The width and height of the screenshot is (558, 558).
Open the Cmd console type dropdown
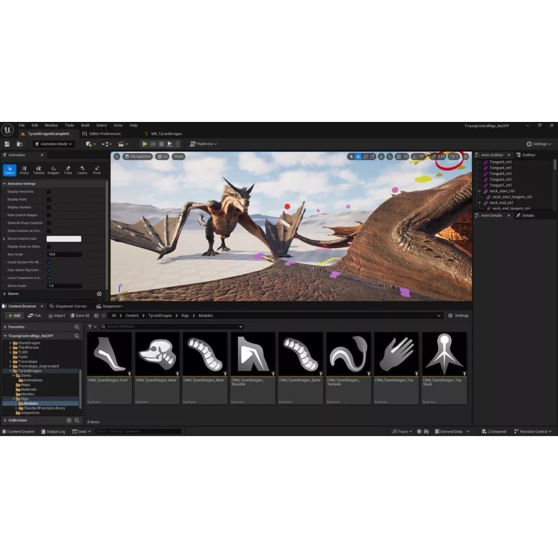tap(82, 431)
